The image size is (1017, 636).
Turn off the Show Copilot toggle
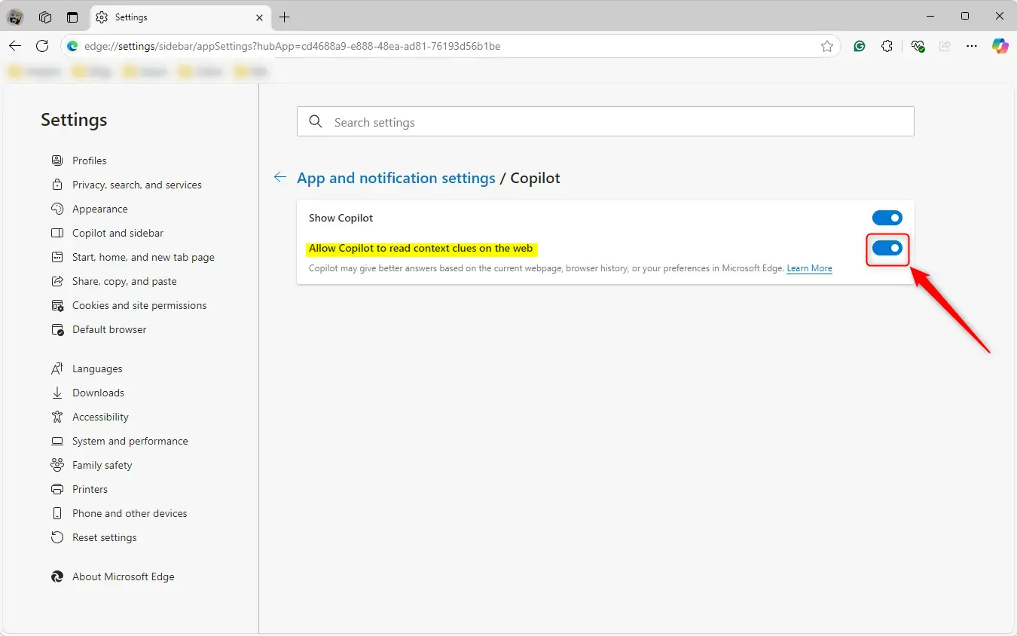[887, 218]
